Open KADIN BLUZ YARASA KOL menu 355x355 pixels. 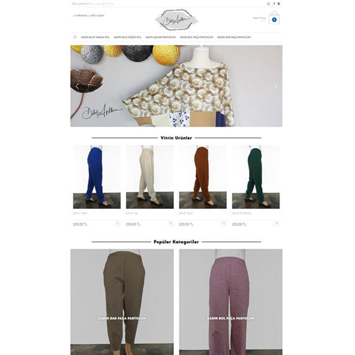tap(95, 37)
